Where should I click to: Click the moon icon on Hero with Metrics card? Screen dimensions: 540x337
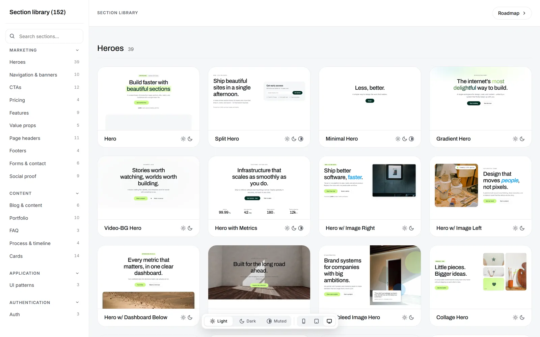click(x=294, y=228)
